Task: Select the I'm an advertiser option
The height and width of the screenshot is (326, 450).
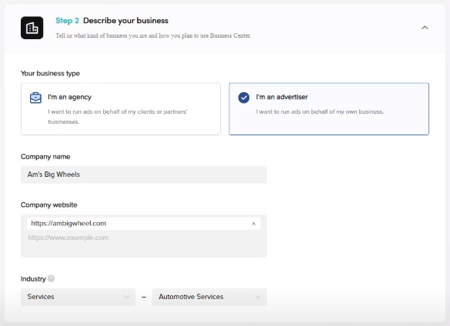Action: pyautogui.click(x=329, y=109)
